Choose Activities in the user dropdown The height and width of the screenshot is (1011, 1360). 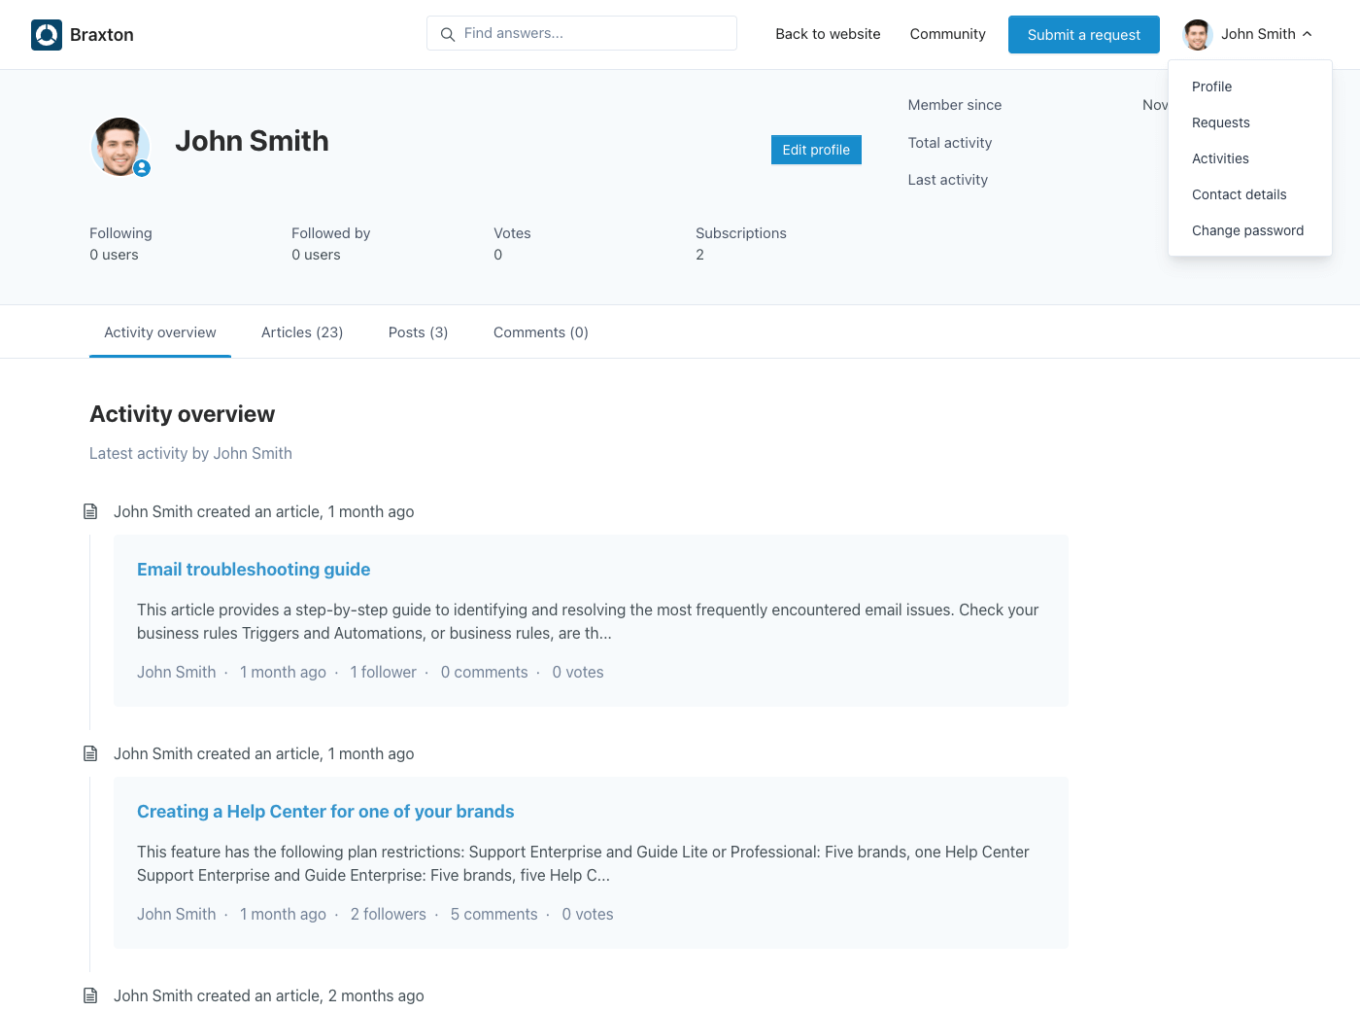1220,158
